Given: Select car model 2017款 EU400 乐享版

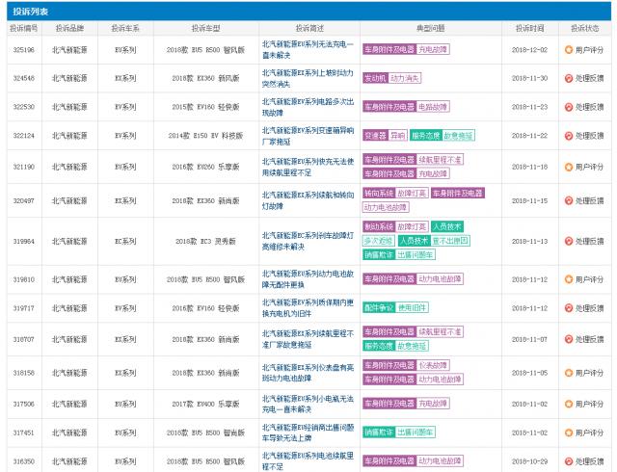Looking at the screenshot, I should click(205, 404).
